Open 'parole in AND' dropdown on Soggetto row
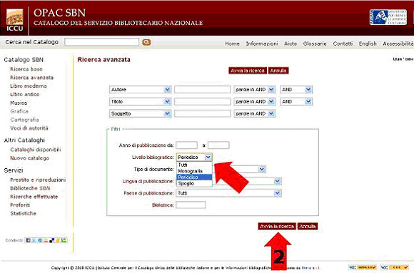The height and width of the screenshot is (273, 414). 254,113
